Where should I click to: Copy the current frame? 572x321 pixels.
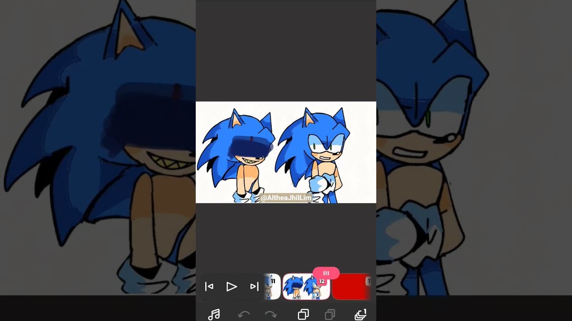point(303,315)
